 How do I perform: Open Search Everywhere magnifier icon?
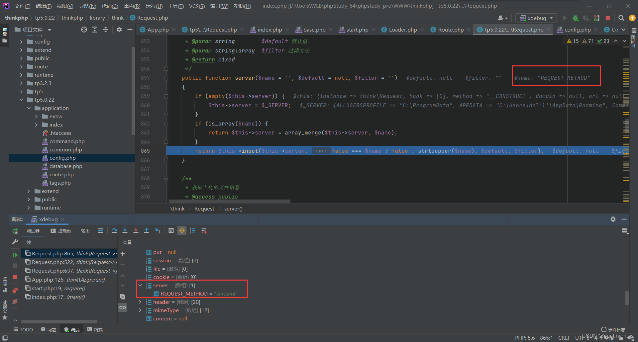click(621, 18)
